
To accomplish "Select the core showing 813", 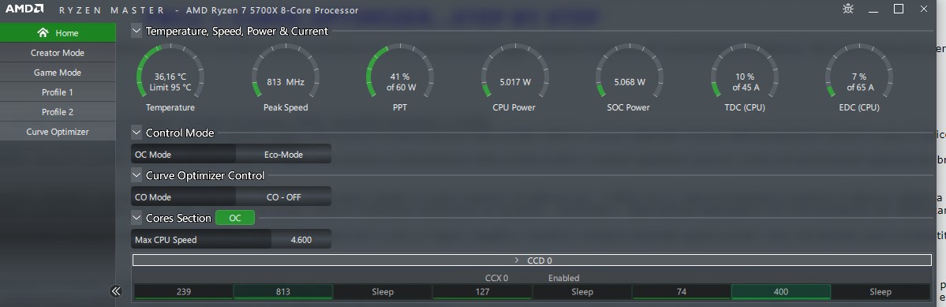I will [x=283, y=292].
